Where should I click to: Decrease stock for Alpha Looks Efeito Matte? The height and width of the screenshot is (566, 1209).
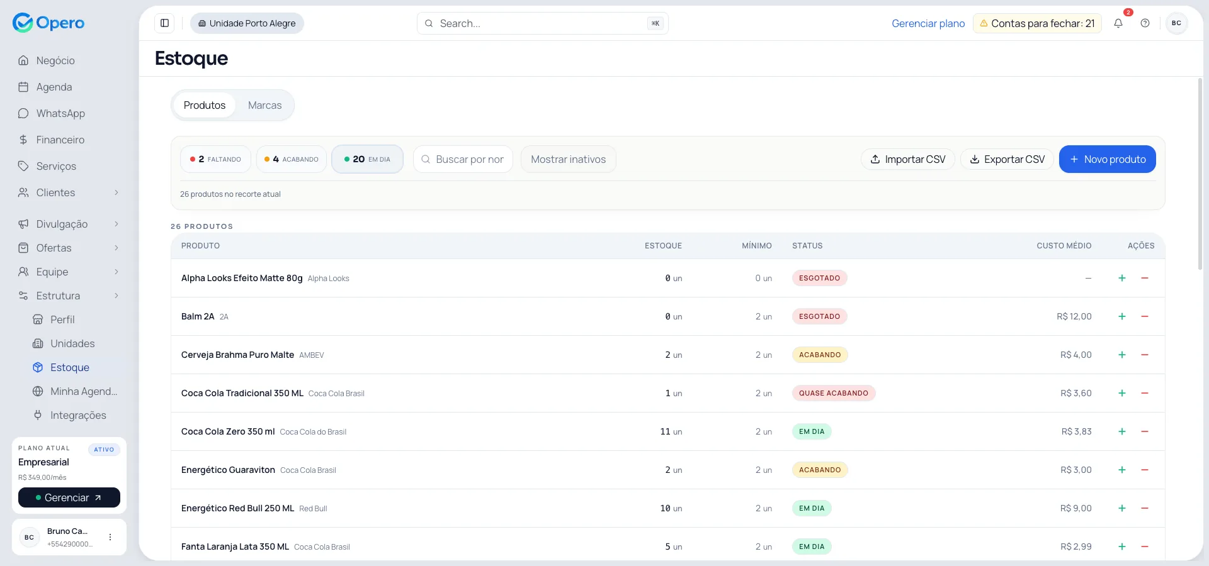pyautogui.click(x=1145, y=278)
